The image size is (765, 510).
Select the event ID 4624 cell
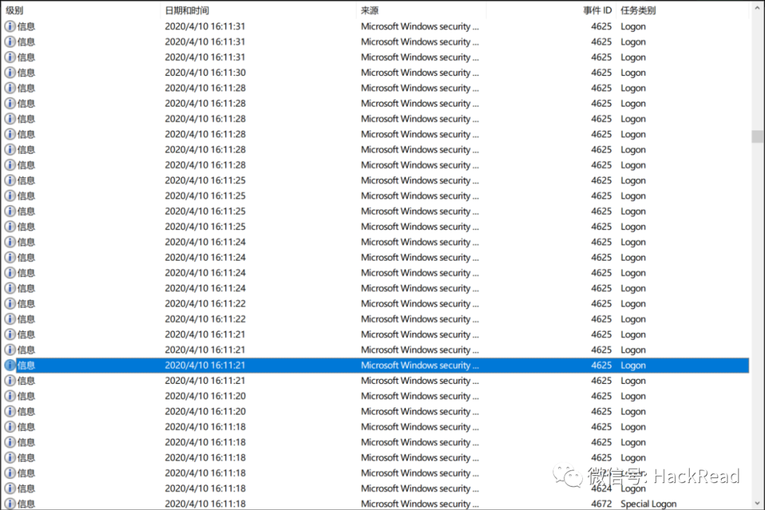click(x=601, y=488)
